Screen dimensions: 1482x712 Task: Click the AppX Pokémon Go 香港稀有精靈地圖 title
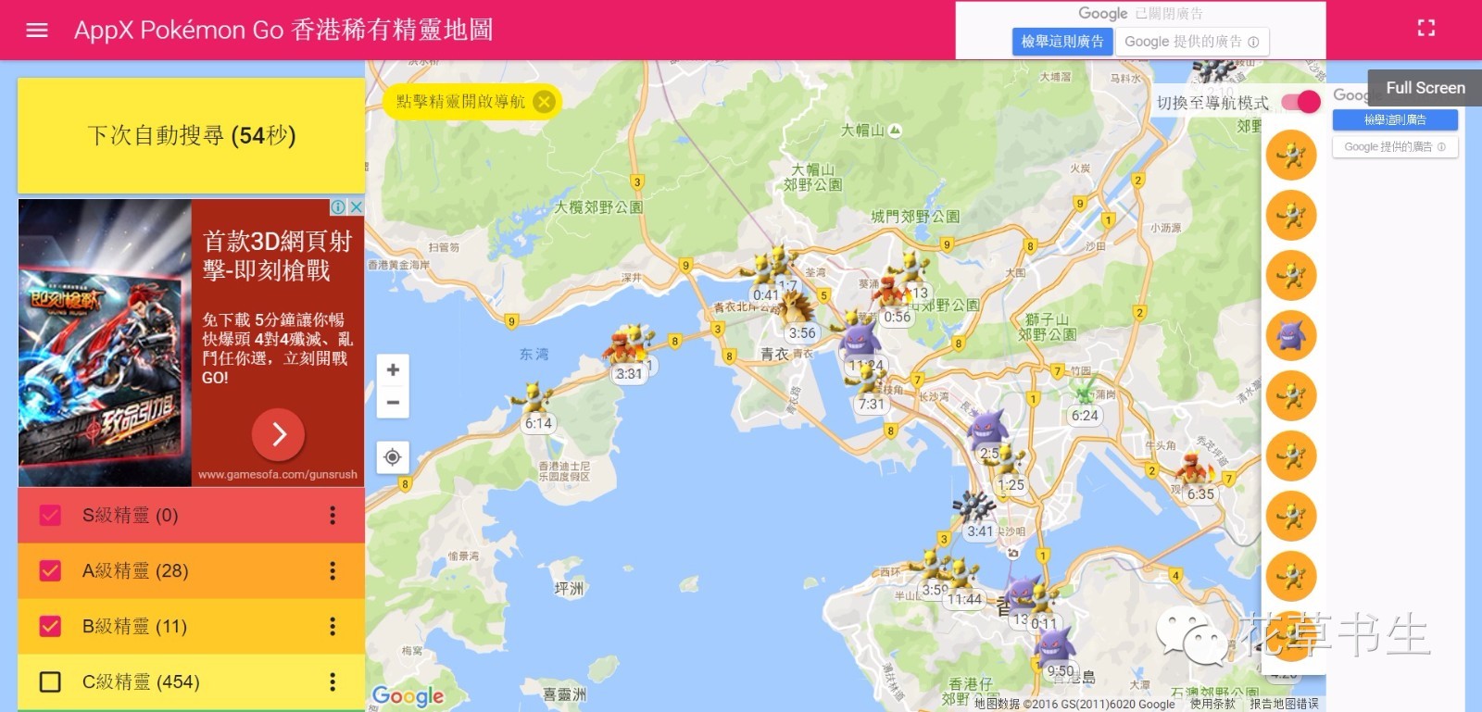(283, 30)
